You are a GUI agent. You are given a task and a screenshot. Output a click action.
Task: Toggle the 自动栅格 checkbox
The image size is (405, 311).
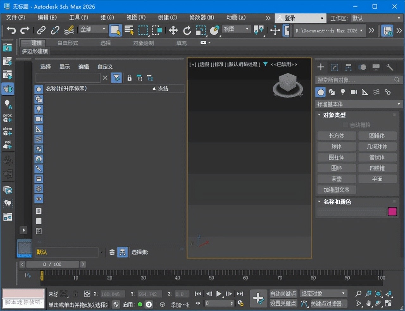tap(346, 125)
